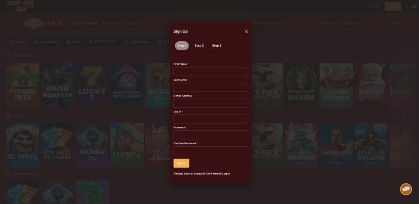Image resolution: width=419 pixels, height=204 pixels.
Task: Open the Slots category tab
Action: point(73,42)
